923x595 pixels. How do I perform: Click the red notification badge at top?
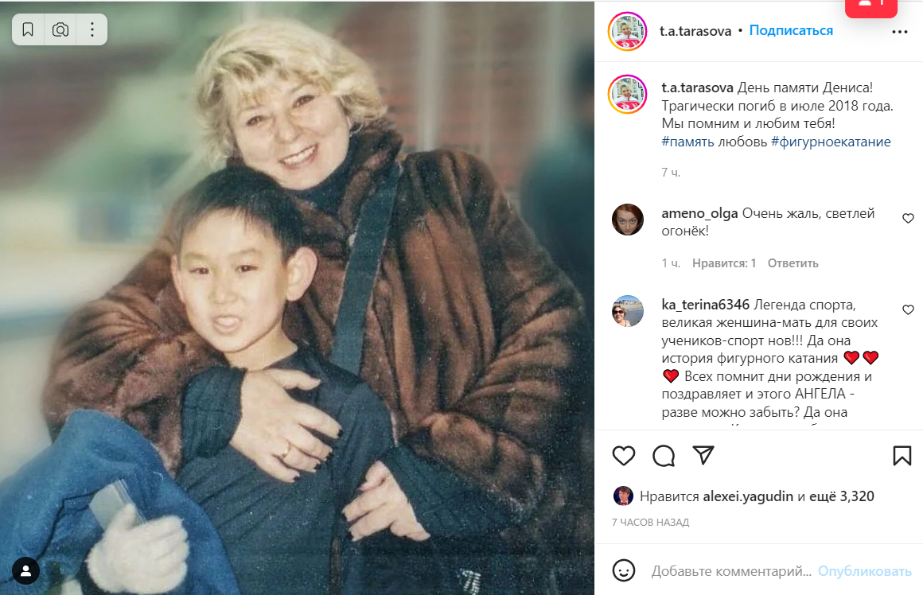click(871, 7)
